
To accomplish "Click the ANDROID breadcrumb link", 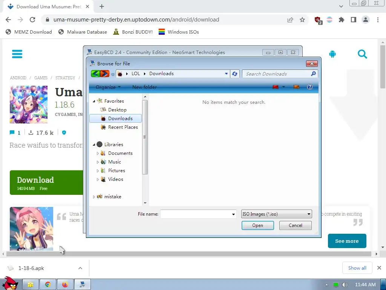I will click(18, 78).
